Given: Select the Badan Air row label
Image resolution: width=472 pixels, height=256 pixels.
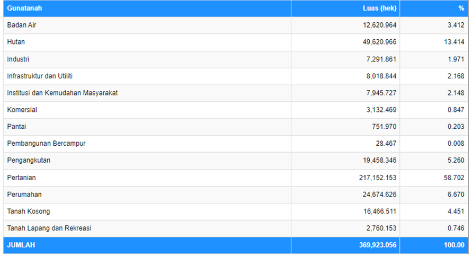Looking at the screenshot, I should [22, 25].
